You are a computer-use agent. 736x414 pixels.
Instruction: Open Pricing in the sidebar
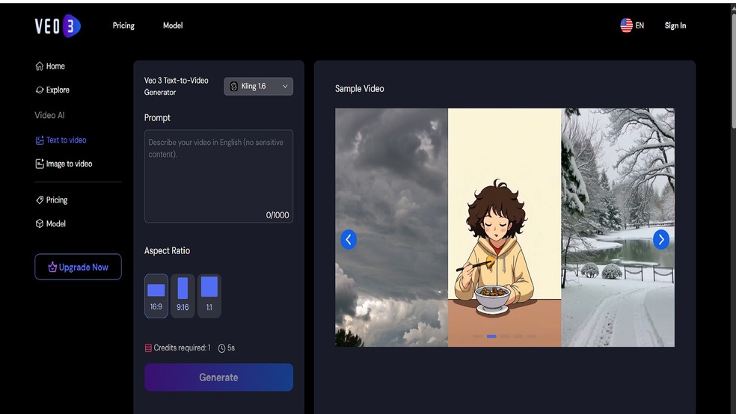coord(52,200)
